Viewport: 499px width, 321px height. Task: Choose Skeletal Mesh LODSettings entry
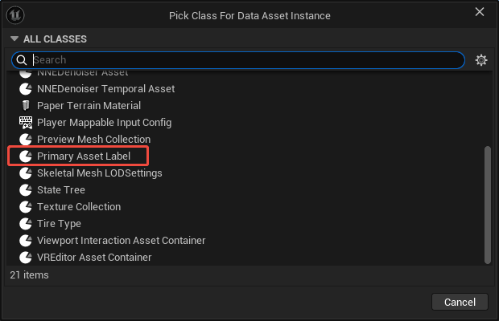point(99,173)
